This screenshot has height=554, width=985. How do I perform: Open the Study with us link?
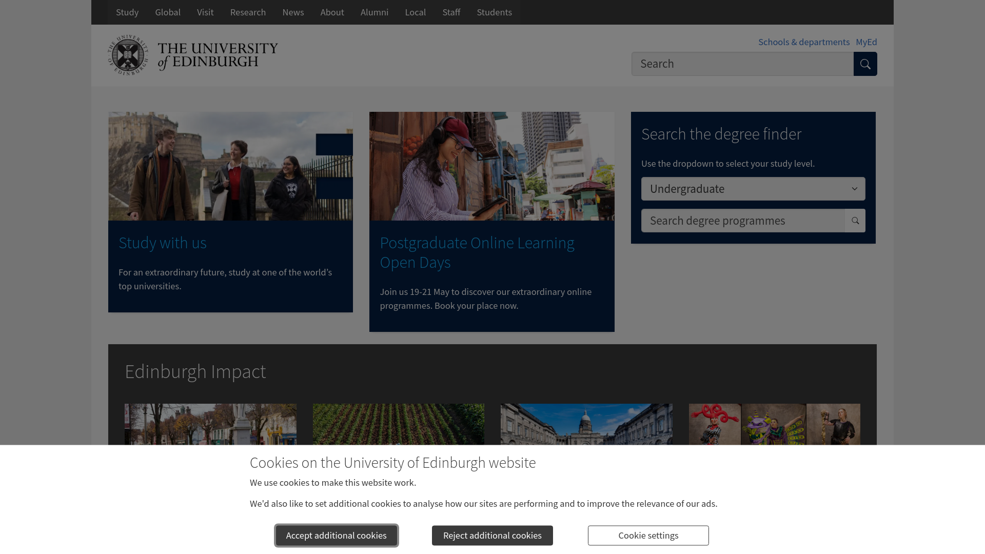tap(163, 243)
